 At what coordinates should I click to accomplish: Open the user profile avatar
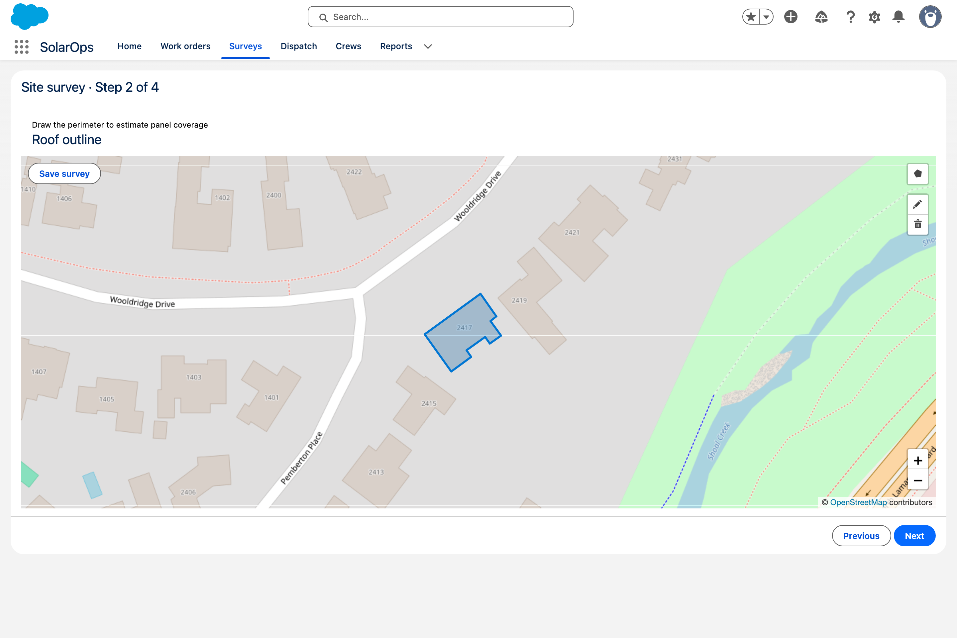click(930, 17)
